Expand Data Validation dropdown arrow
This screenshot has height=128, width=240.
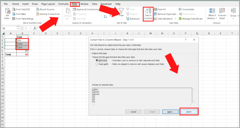(176, 19)
